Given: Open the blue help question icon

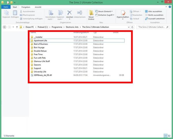Looking at the screenshot, I should [x=170, y=7].
